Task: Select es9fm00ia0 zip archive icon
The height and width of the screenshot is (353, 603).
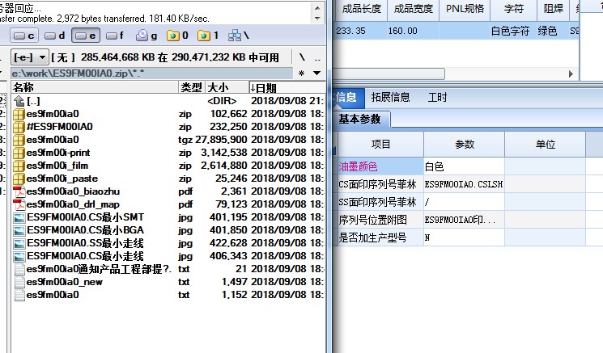Action: click(x=19, y=114)
